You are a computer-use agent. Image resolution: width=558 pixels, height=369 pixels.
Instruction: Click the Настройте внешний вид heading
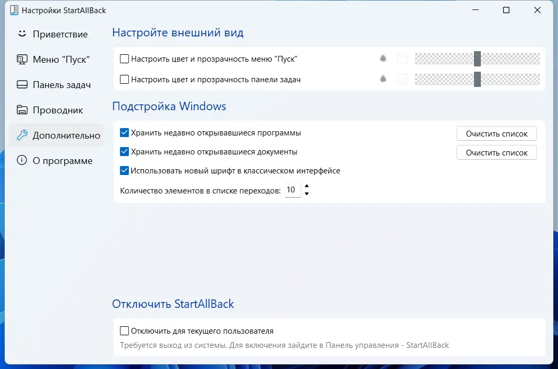178,33
